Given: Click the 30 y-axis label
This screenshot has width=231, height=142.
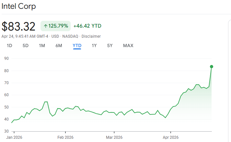Looking at the screenshot, I should click(x=6, y=131).
